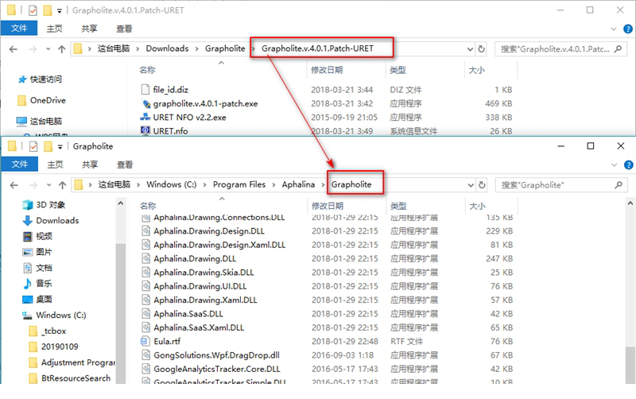Sort by 大小 column in Patch-URET window
This screenshot has width=636, height=399.
tap(476, 70)
